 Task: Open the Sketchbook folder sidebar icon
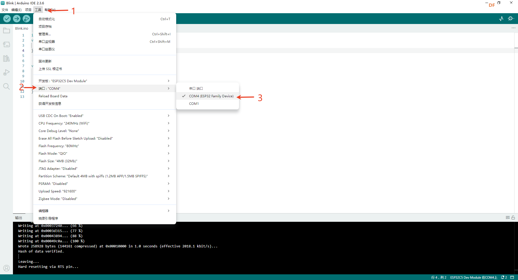coord(6,30)
